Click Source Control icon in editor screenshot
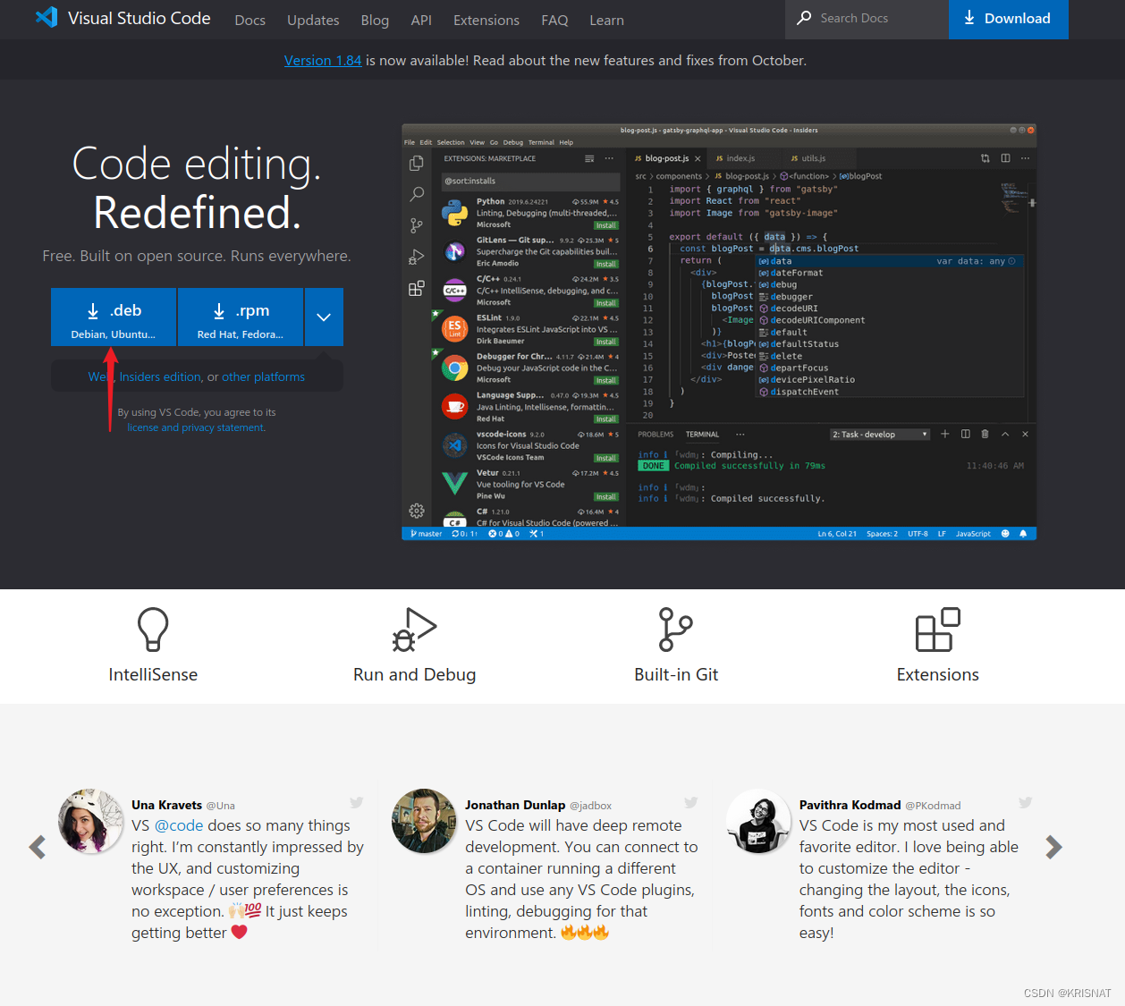The image size is (1125, 1006). [x=416, y=225]
